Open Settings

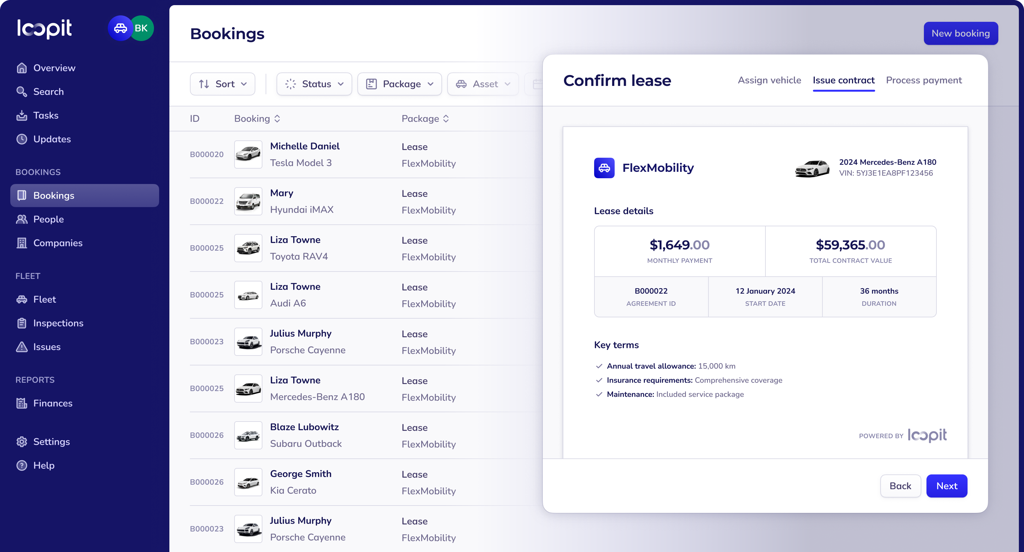coord(51,441)
